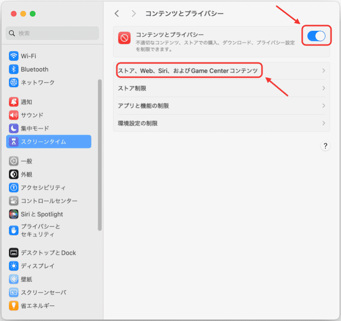
Task: Click the Siri と Spotlight icon
Action: pos(13,214)
